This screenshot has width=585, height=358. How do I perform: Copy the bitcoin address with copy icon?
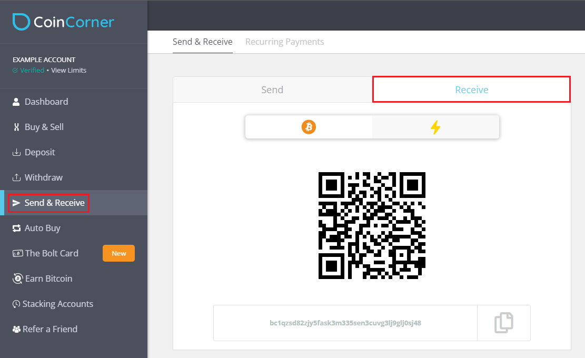point(504,323)
